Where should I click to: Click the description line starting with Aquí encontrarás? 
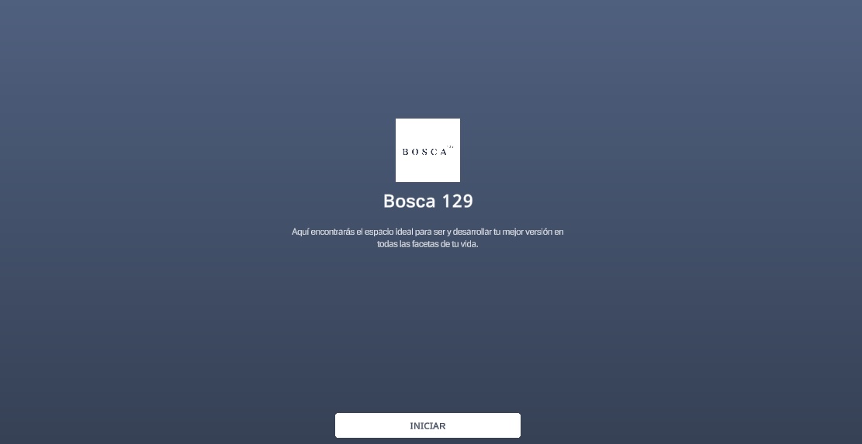coord(428,232)
